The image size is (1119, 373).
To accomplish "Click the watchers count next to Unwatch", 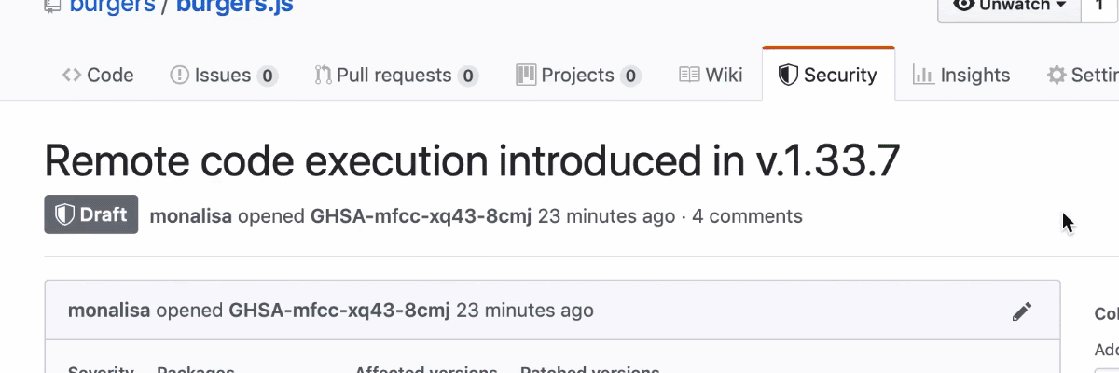I will tap(1100, 6).
